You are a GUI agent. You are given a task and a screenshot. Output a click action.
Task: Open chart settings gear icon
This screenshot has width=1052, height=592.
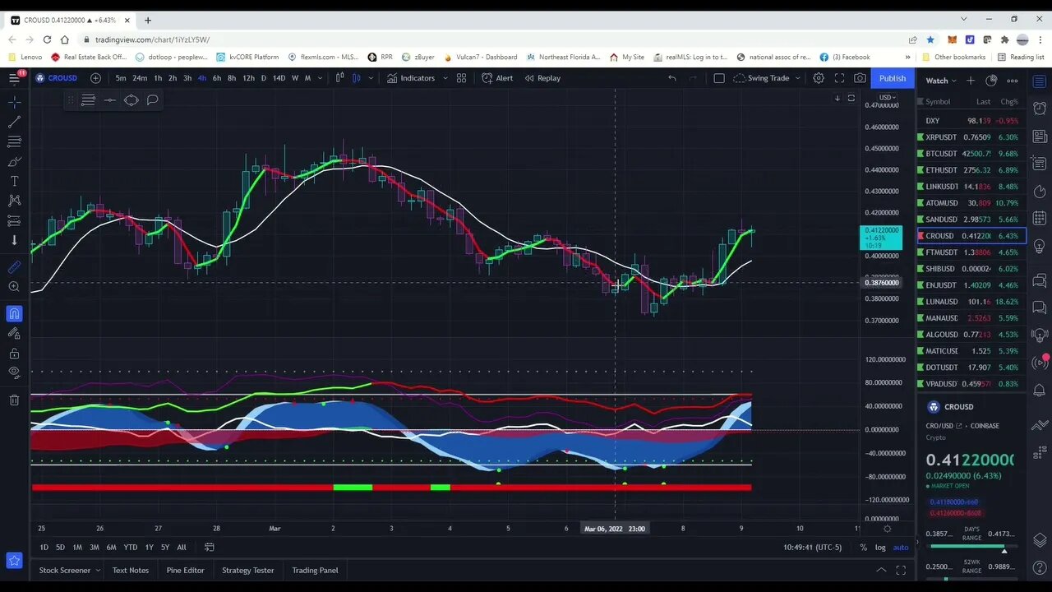point(819,78)
